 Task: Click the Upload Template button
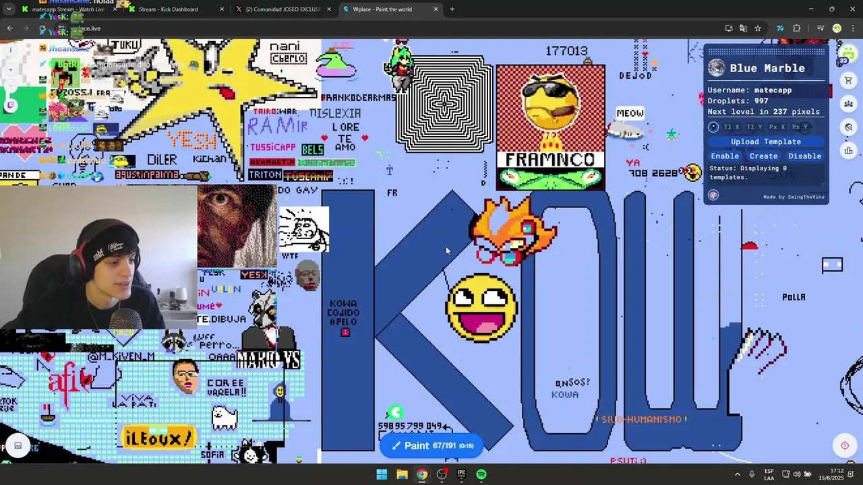click(766, 141)
